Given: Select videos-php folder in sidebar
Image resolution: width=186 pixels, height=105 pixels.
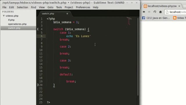Looking at the screenshot, I should pos(12,16).
